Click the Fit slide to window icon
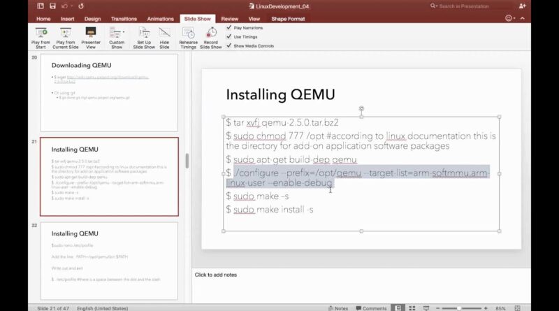 point(517,308)
